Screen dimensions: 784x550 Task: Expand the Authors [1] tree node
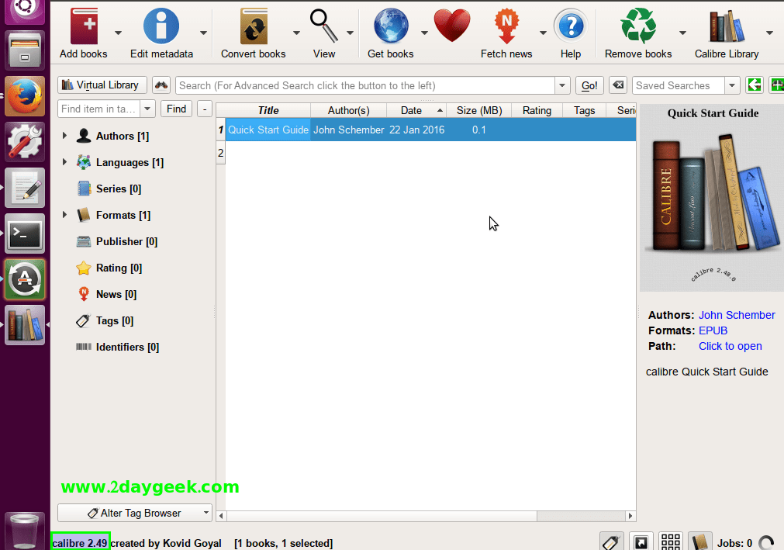coord(64,136)
